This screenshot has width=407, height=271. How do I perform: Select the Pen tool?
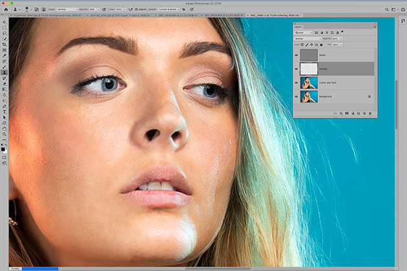[5, 106]
